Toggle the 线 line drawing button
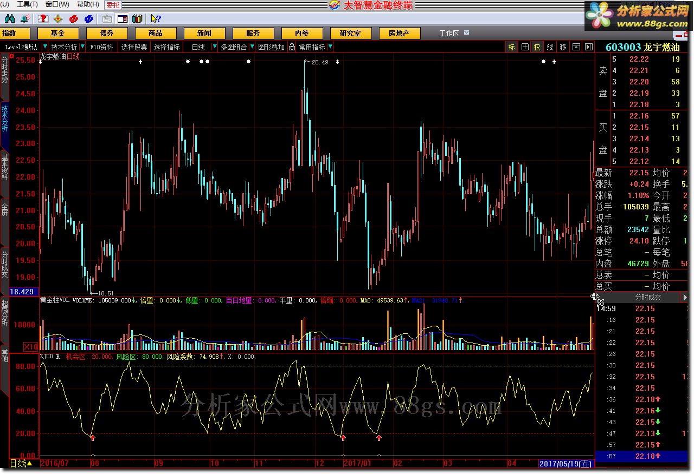Image resolution: width=694 pixels, height=474 pixels. (x=550, y=47)
